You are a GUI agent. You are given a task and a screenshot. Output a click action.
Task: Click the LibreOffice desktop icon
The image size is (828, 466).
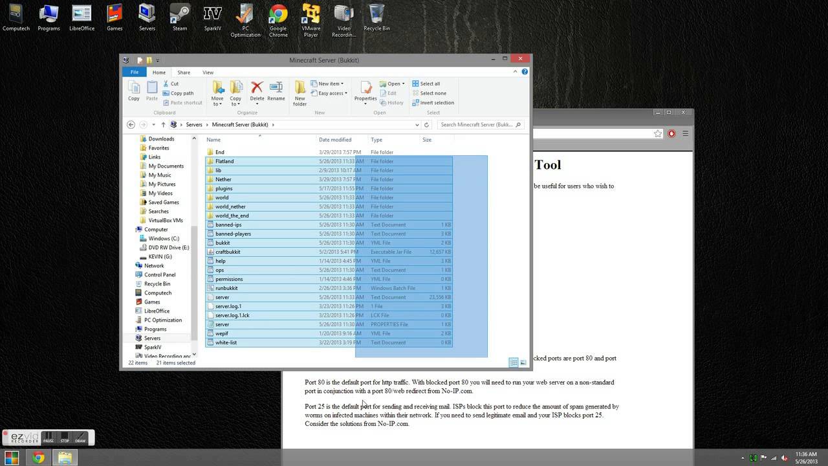click(82, 17)
